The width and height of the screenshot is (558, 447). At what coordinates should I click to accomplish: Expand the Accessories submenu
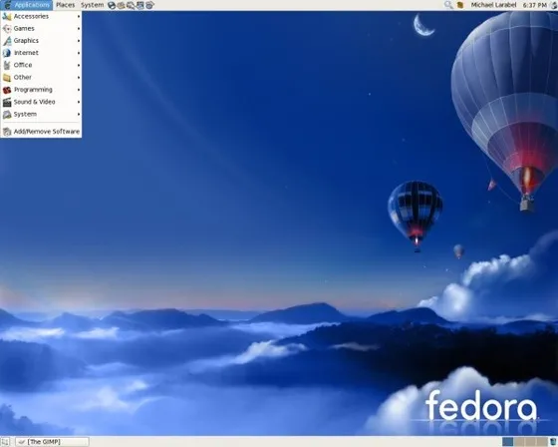41,16
